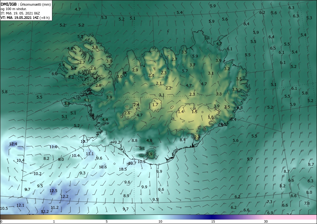The width and height of the screenshot is (317, 224).
Task: Click the 15 label on the color scale
Action: (x=213, y=222)
